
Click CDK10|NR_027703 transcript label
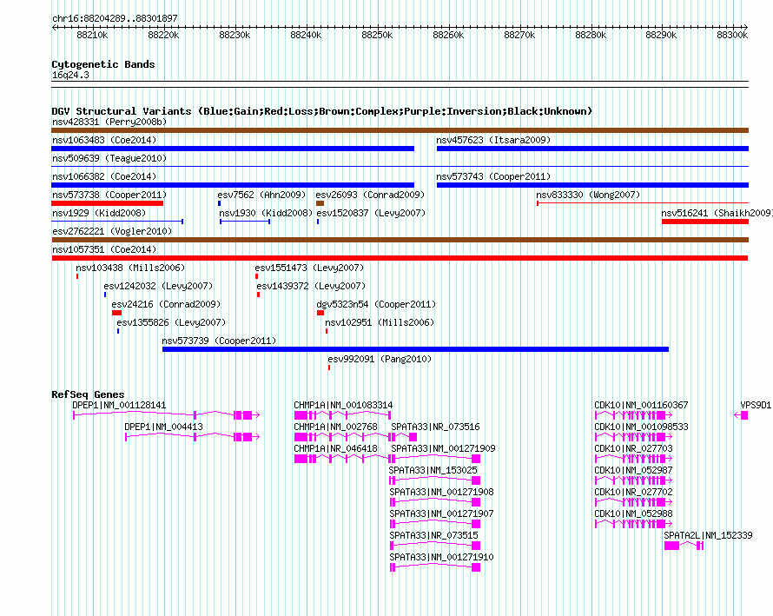(x=633, y=448)
